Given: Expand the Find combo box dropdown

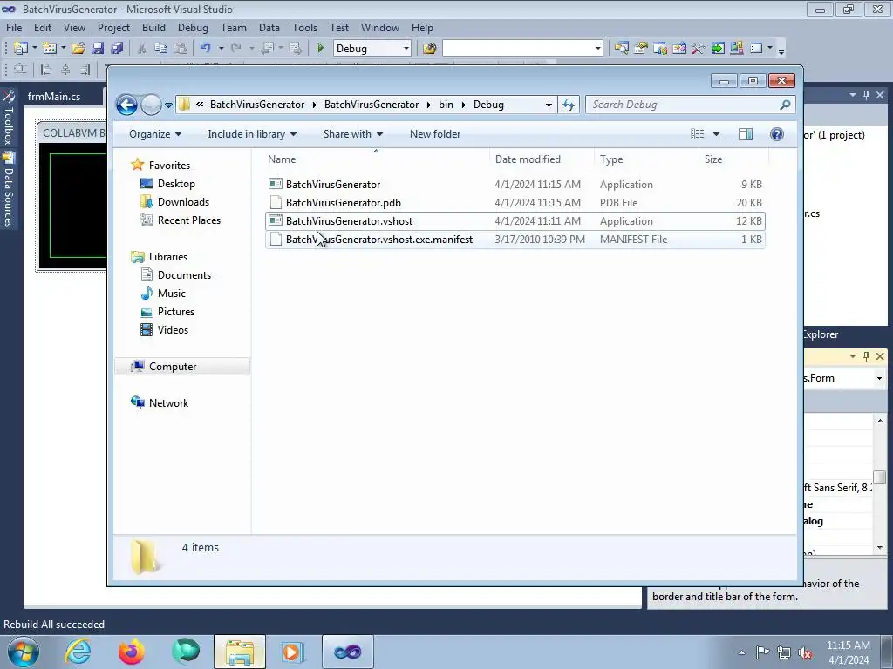Looking at the screenshot, I should coord(597,49).
